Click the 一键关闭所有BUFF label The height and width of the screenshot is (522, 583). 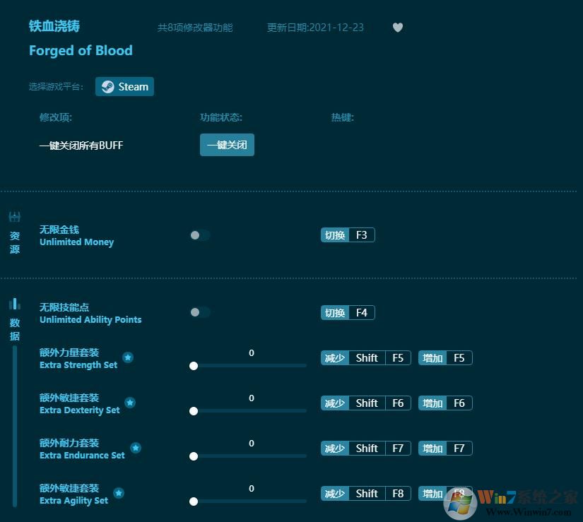[81, 146]
